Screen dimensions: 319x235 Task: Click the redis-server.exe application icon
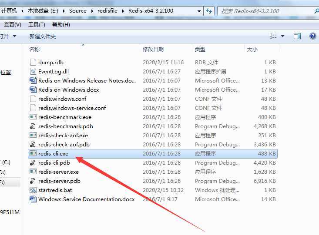[x=33, y=172]
